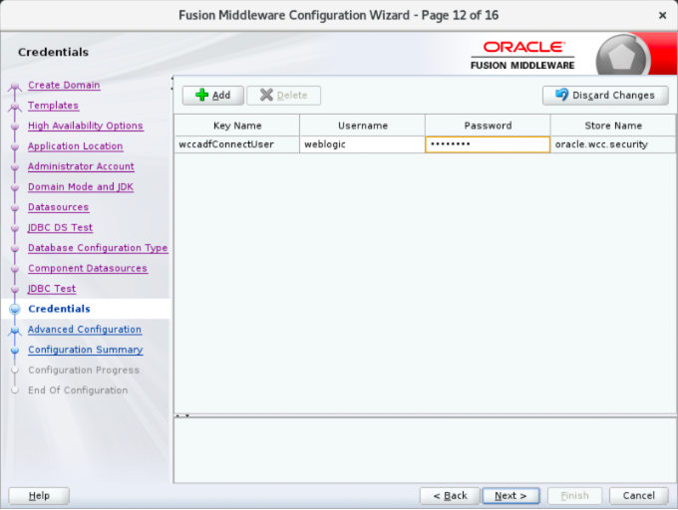
Task: Click the Create Domain step marker icon
Action: [15, 87]
